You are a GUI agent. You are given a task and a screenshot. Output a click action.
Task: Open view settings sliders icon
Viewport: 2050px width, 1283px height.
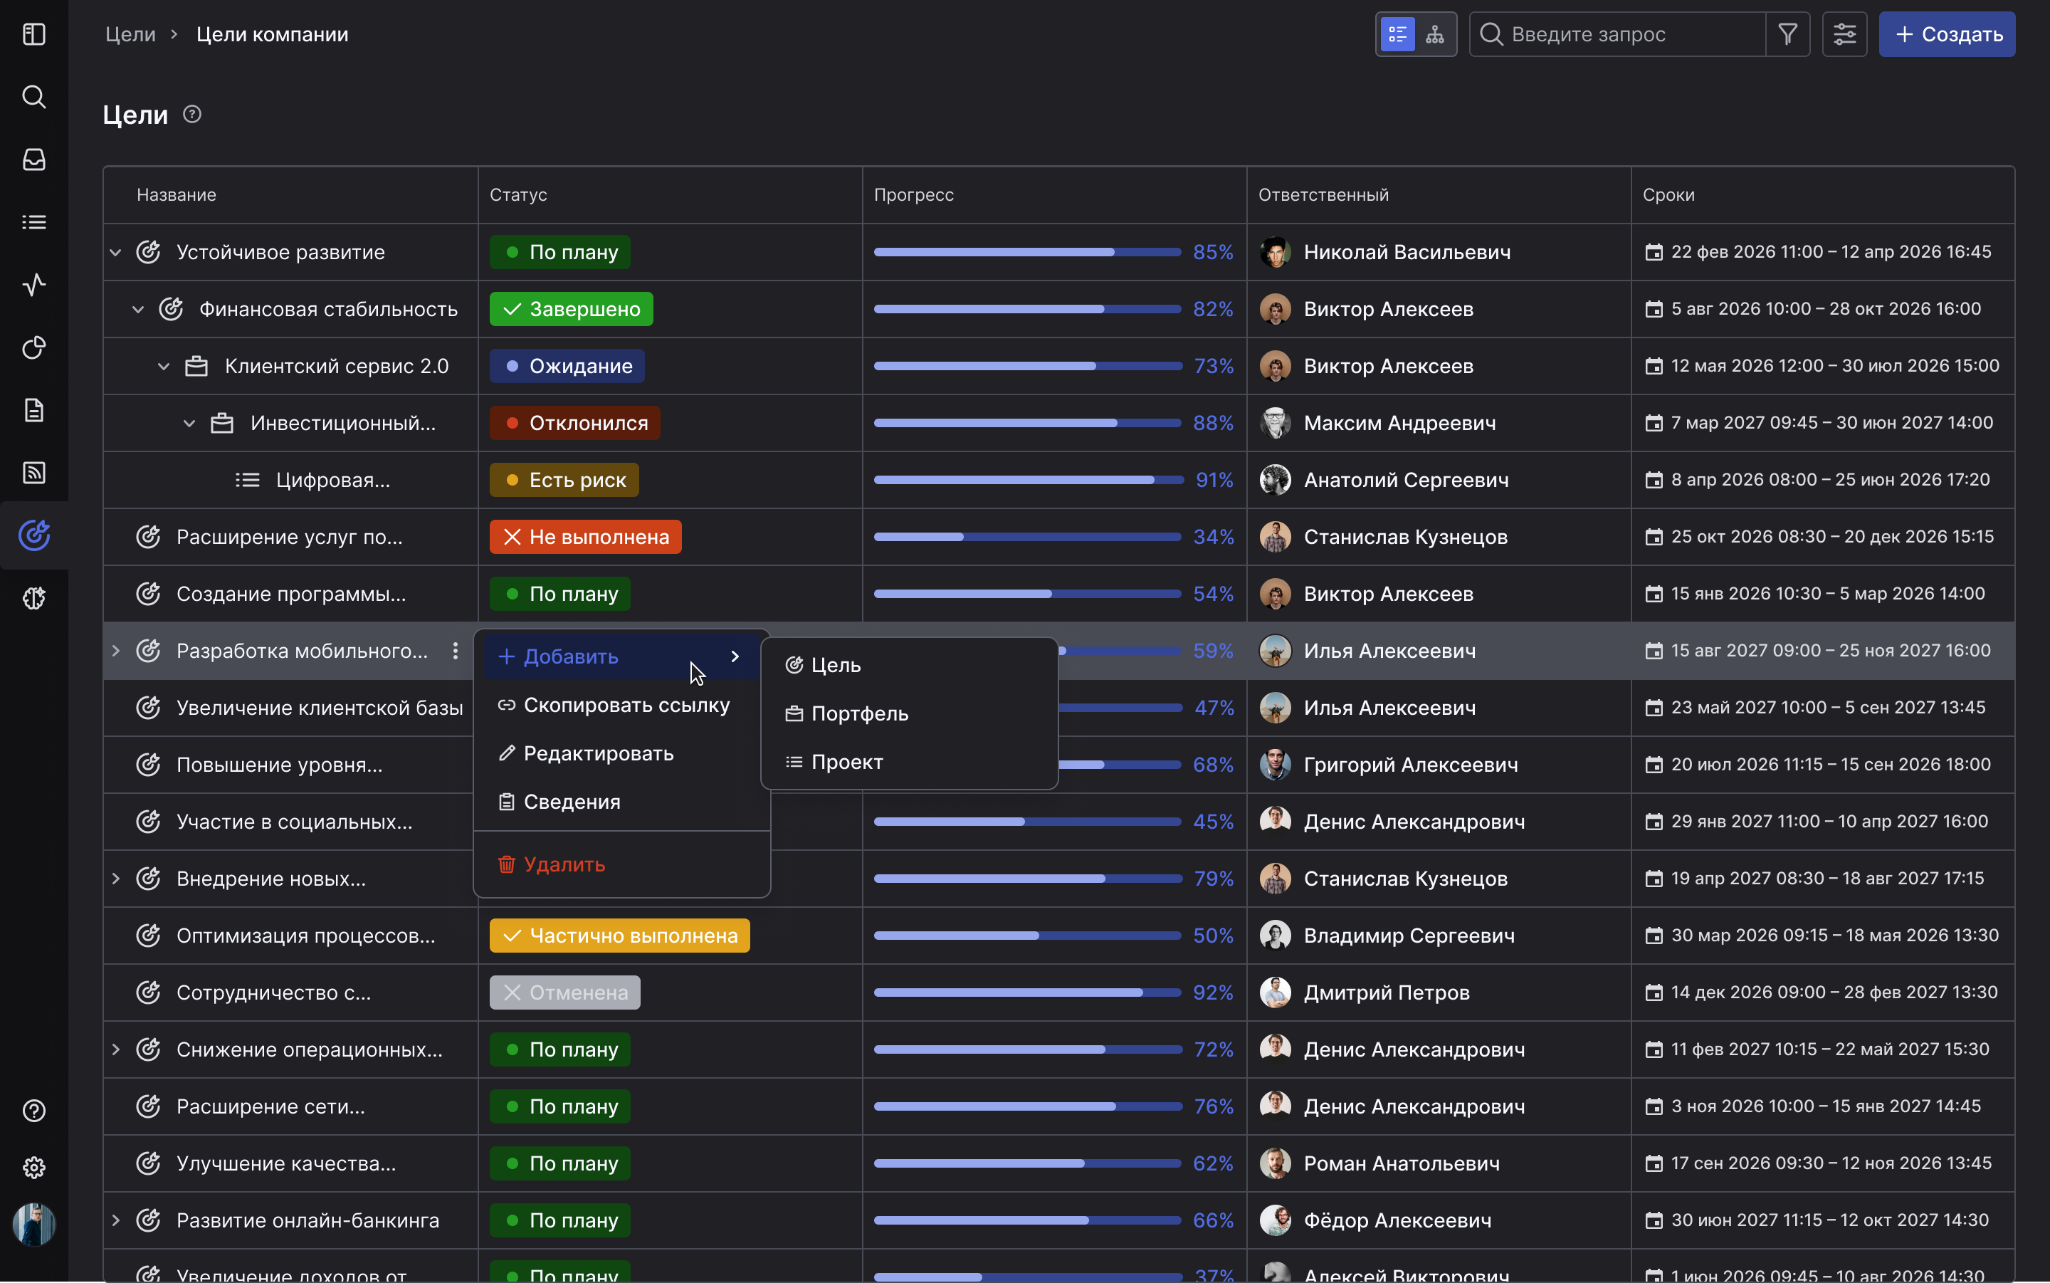coord(1845,34)
